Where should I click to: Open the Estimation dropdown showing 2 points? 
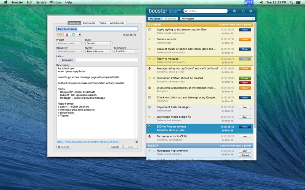126,51
